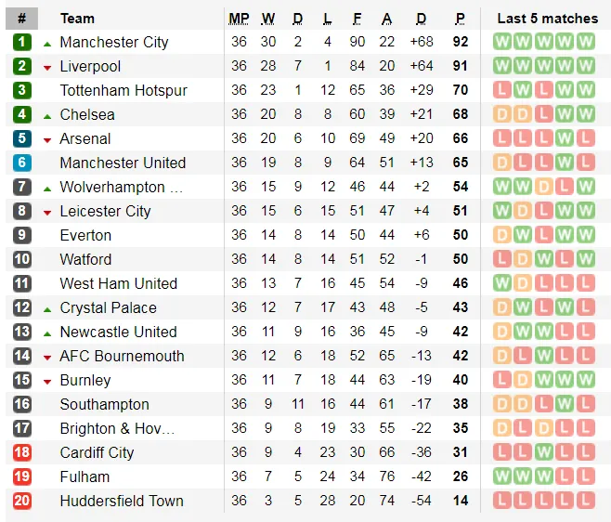Click Tottenham's first loss result in last 5
The image size is (611, 522).
502,90
